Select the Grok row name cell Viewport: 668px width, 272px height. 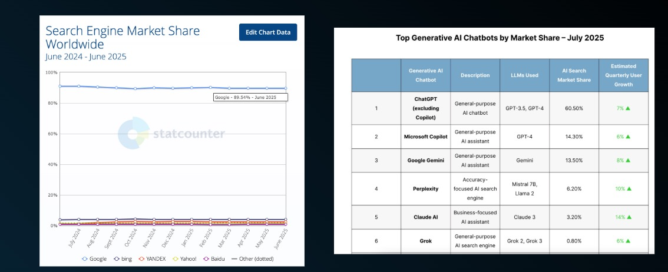tap(425, 241)
